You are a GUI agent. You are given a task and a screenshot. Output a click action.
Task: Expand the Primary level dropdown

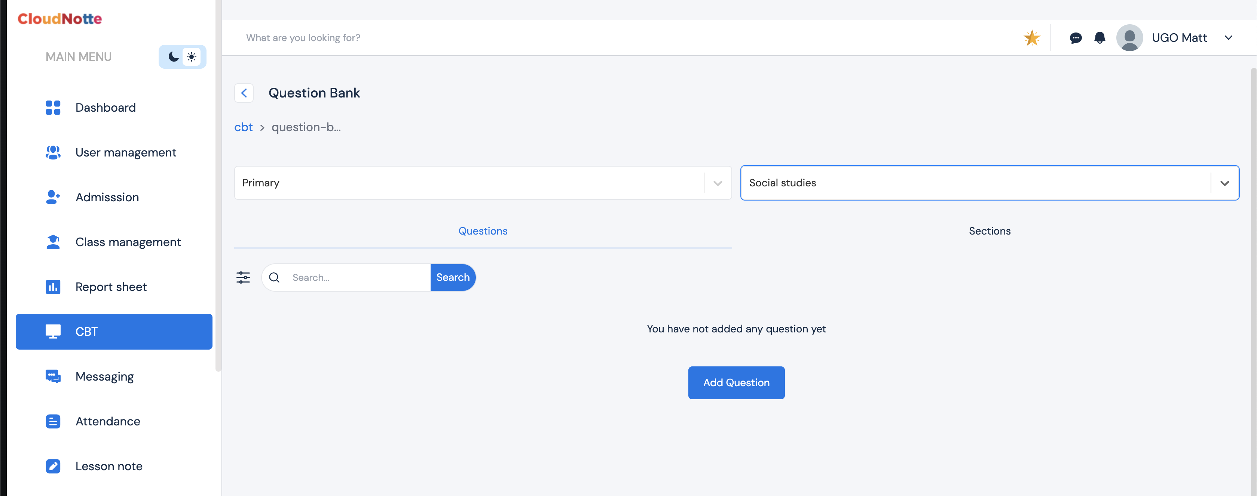(x=717, y=183)
